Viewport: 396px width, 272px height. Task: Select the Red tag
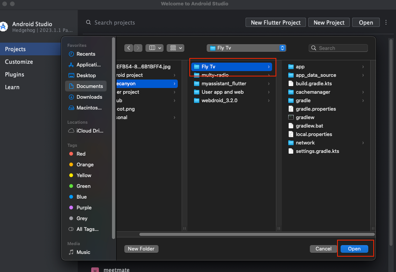[81, 154]
